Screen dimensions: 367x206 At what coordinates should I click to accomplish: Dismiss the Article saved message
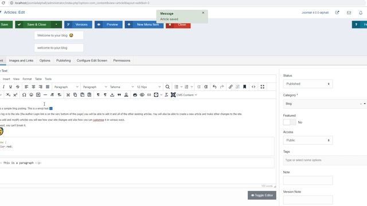pyautogui.click(x=203, y=13)
